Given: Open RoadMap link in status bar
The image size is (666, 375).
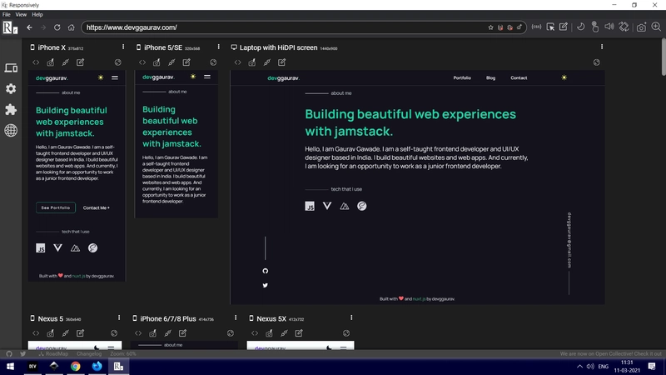Looking at the screenshot, I should click(x=53, y=353).
